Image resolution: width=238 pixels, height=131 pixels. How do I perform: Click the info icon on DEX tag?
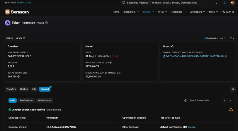[24, 38]
